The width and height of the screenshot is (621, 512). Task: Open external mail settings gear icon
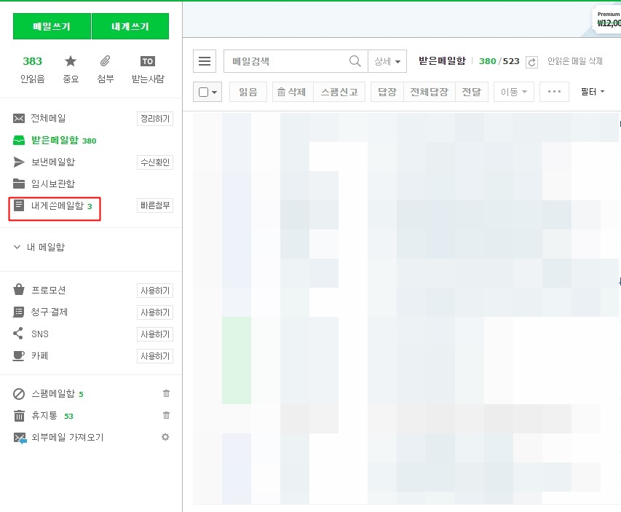pos(165,437)
